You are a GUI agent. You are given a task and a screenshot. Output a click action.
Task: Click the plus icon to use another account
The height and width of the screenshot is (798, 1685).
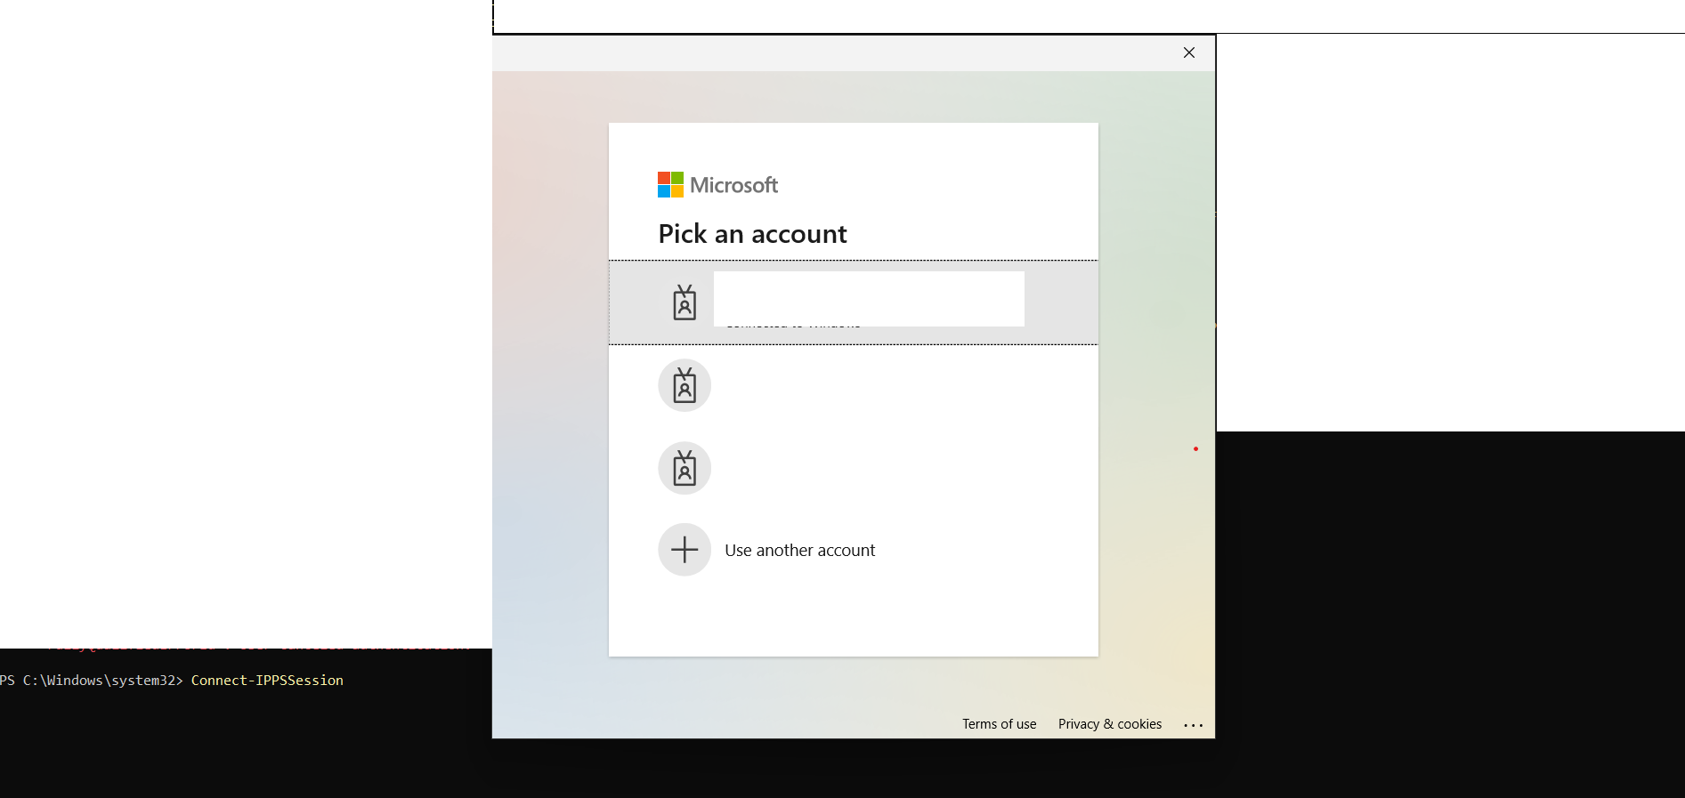click(685, 550)
